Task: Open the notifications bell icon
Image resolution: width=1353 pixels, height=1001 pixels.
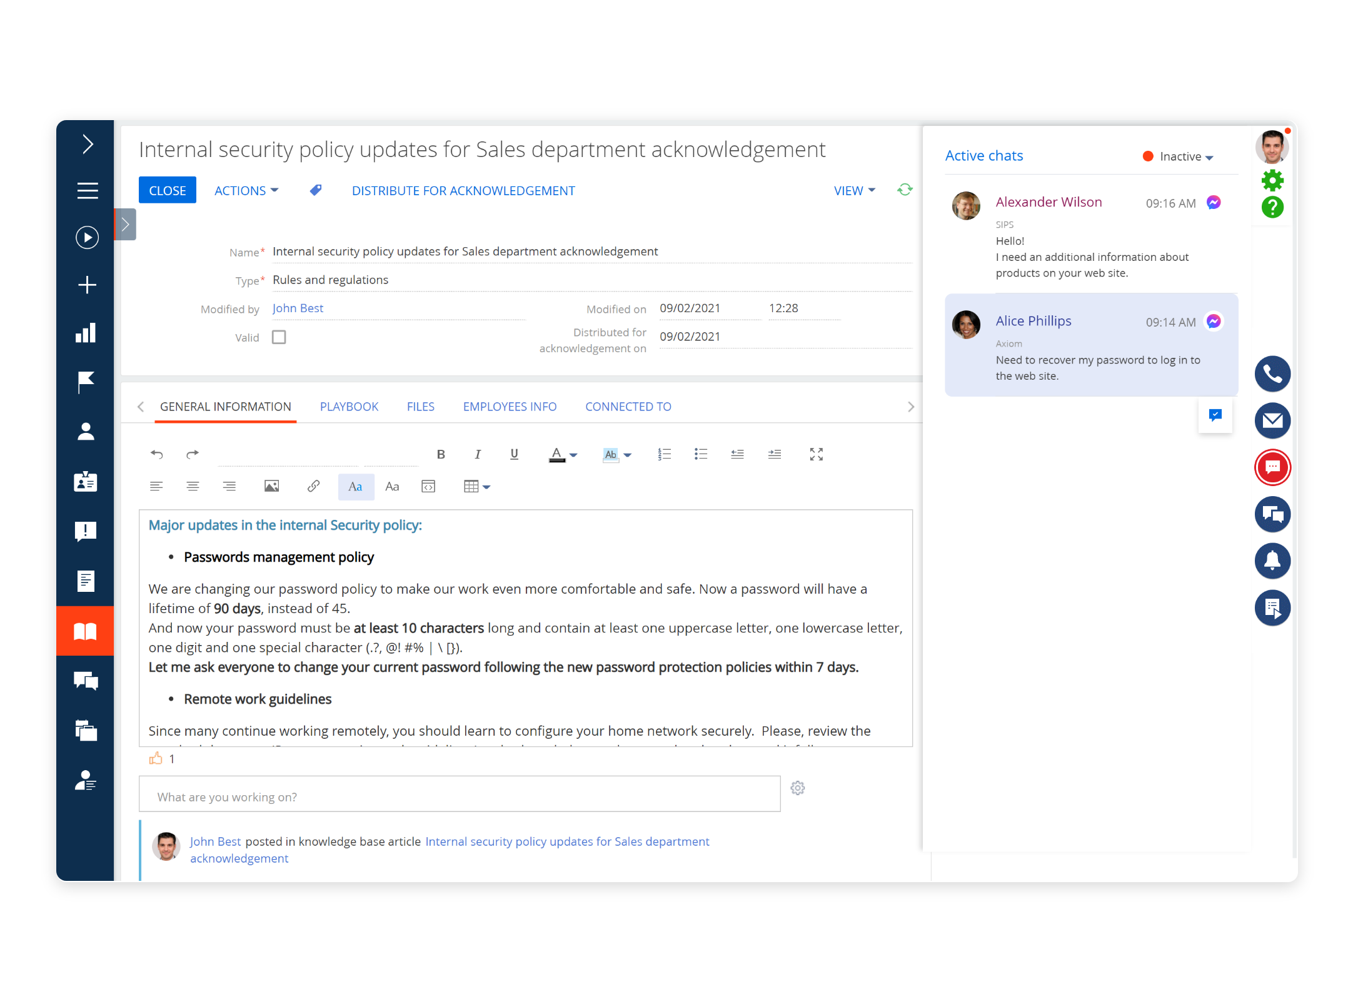Action: tap(1272, 561)
